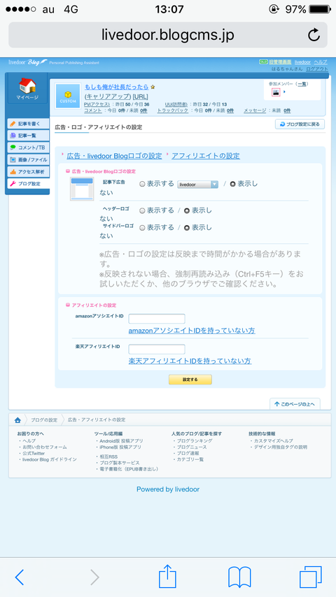336x597 pixels.
Task: Open 画像/ファイル in sidebar
Action: click(x=29, y=159)
